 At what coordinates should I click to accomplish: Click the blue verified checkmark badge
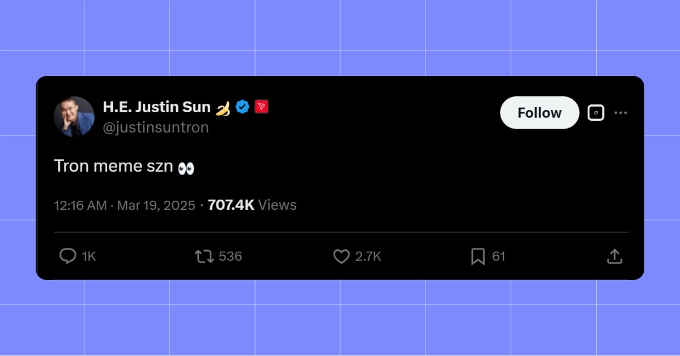click(243, 107)
